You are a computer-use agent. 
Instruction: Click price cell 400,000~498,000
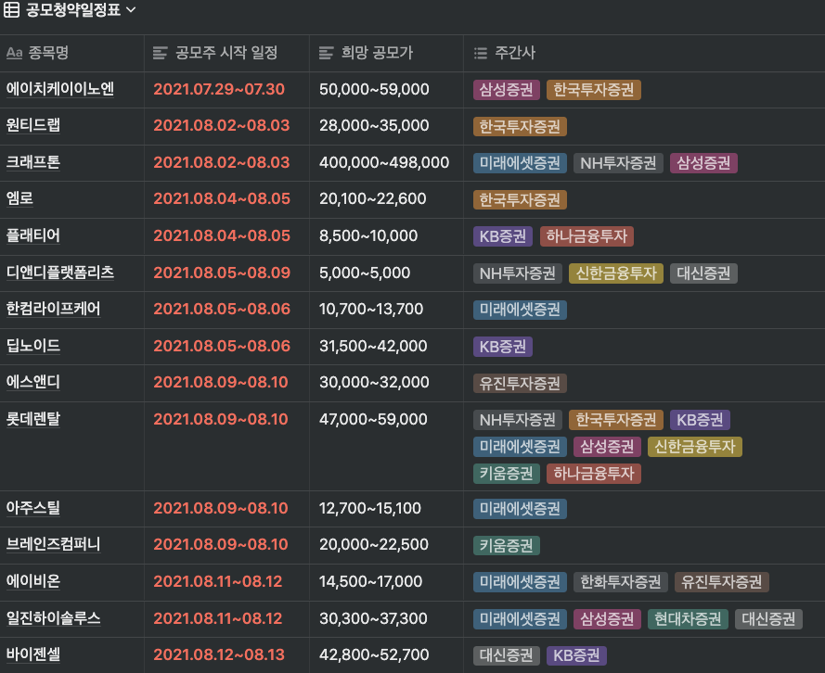[384, 162]
